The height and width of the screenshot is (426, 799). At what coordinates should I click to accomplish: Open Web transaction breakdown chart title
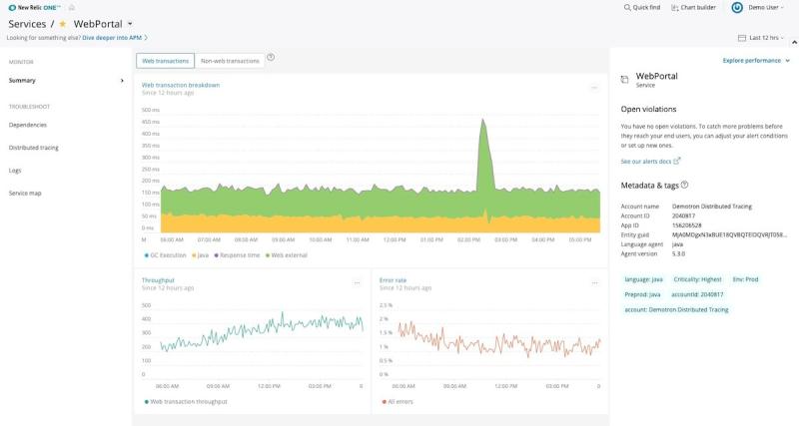[x=181, y=85]
